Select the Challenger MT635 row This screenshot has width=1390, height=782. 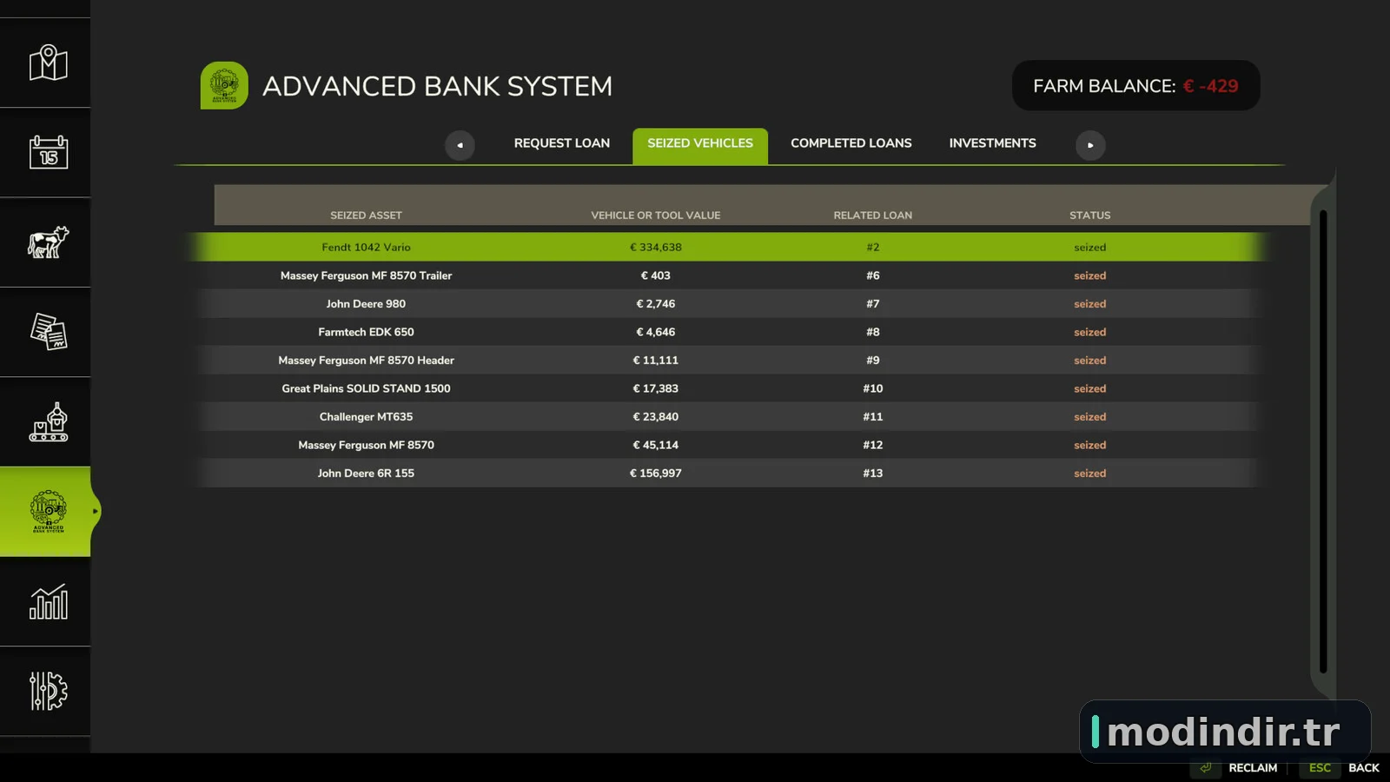coord(730,416)
